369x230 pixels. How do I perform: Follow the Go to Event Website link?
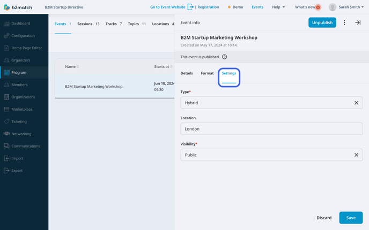click(167, 7)
